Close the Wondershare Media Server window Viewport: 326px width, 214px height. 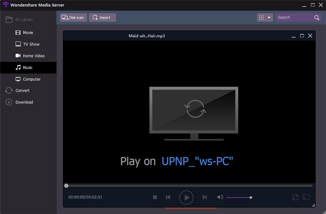[321, 5]
